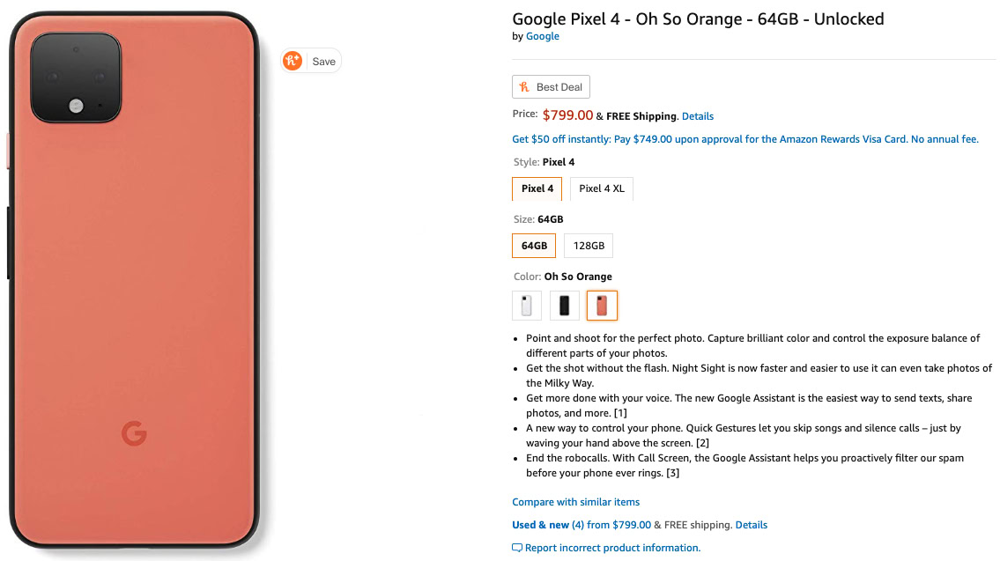Select the Oh So Orange color swatch
The image size is (1000, 561).
coord(602,306)
